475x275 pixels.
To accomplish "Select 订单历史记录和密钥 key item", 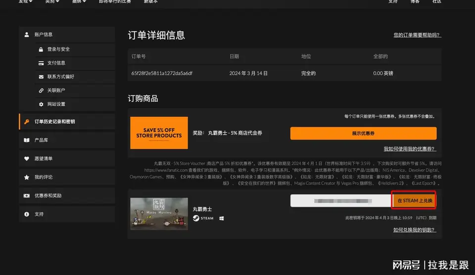I will 67,121.
